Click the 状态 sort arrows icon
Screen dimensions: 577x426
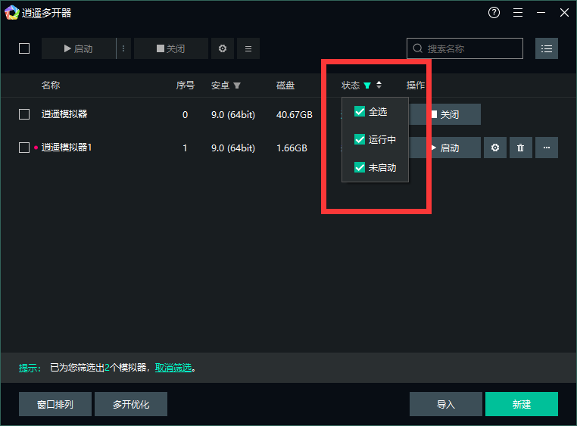tap(379, 86)
